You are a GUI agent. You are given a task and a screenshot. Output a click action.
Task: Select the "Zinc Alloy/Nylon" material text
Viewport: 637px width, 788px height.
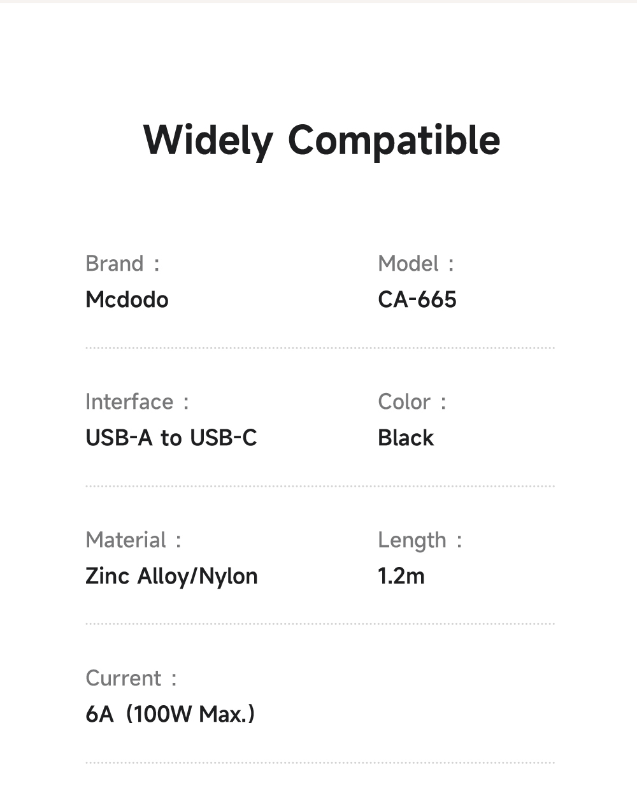[x=171, y=576]
